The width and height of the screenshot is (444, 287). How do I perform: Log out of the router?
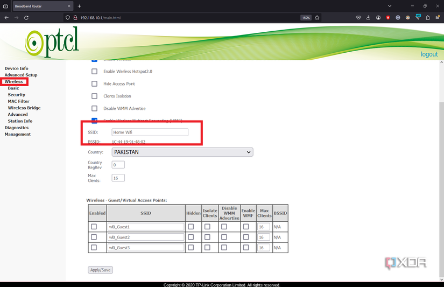point(429,54)
